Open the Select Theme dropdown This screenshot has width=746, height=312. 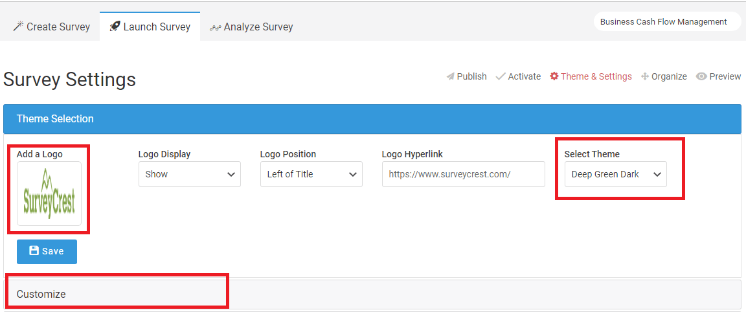(x=615, y=174)
